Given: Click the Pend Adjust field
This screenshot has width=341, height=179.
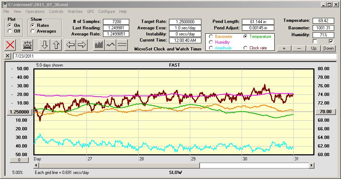Looking at the screenshot, I should click(x=258, y=28).
